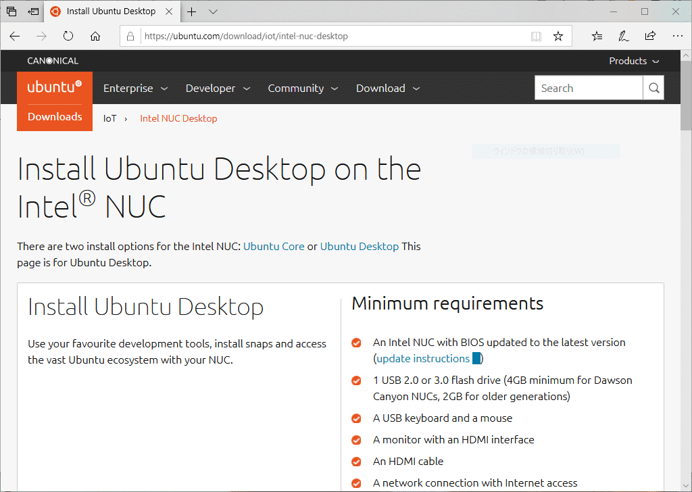Click the Ubuntu logo
This screenshot has height=492, width=692.
point(55,87)
